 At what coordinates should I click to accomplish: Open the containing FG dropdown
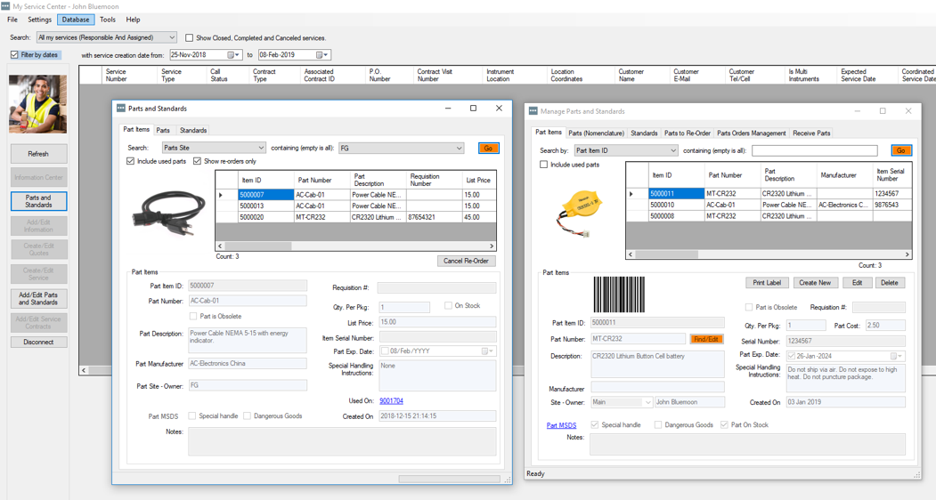[459, 149]
